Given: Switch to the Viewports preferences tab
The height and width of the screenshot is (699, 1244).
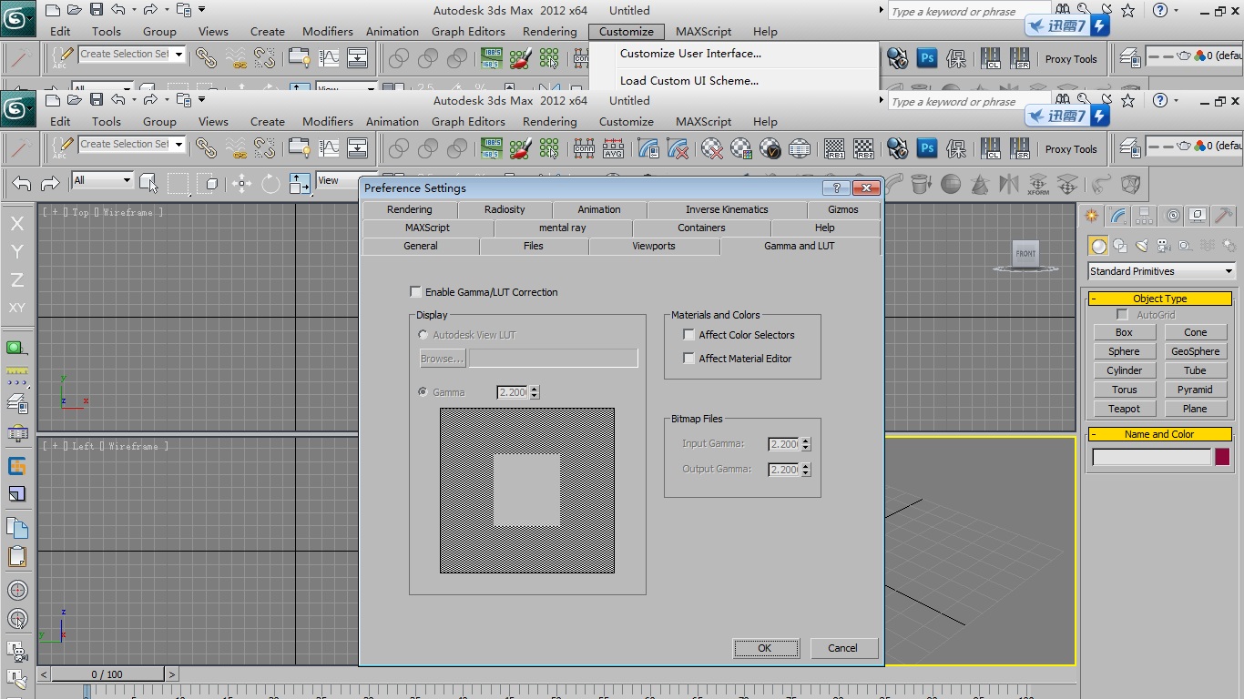Looking at the screenshot, I should [x=654, y=246].
